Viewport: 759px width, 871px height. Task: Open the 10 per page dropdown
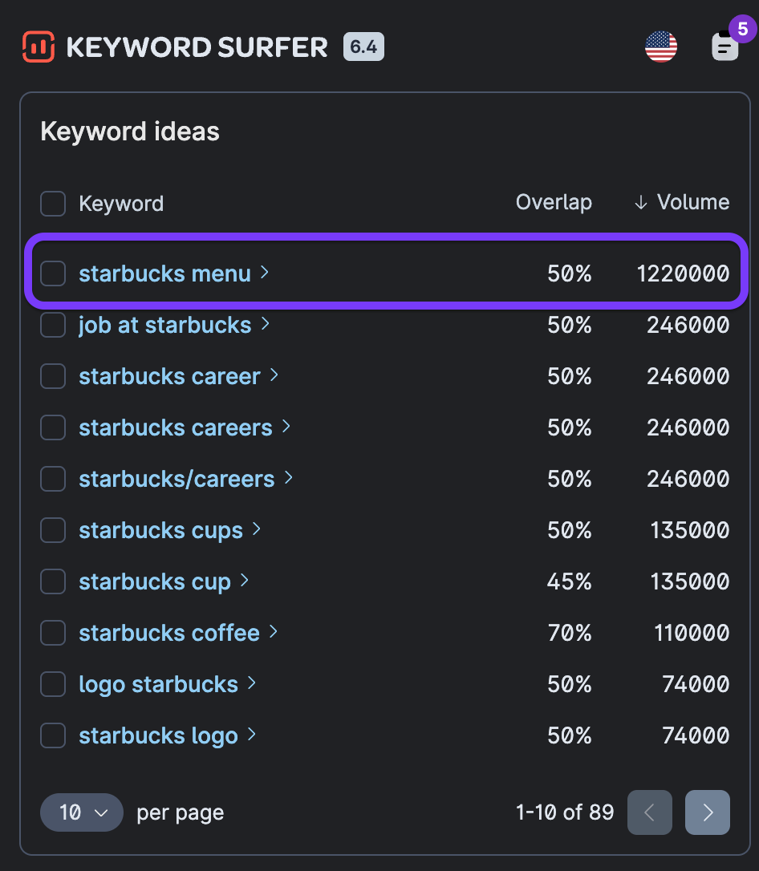(82, 812)
